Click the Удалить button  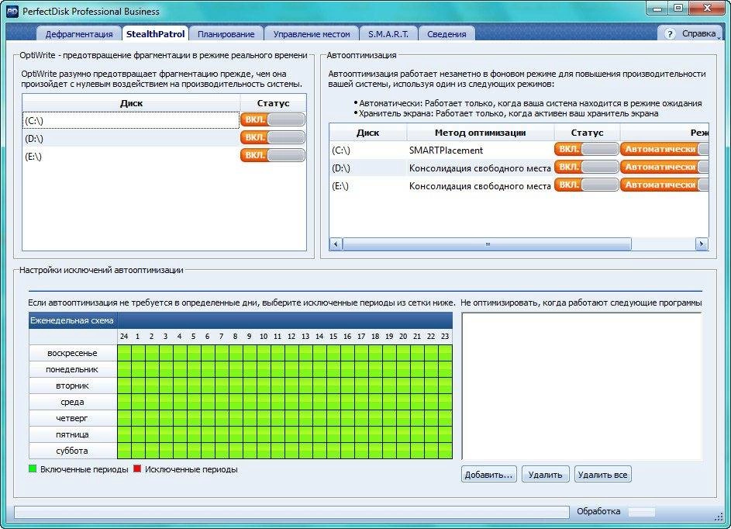click(x=545, y=475)
